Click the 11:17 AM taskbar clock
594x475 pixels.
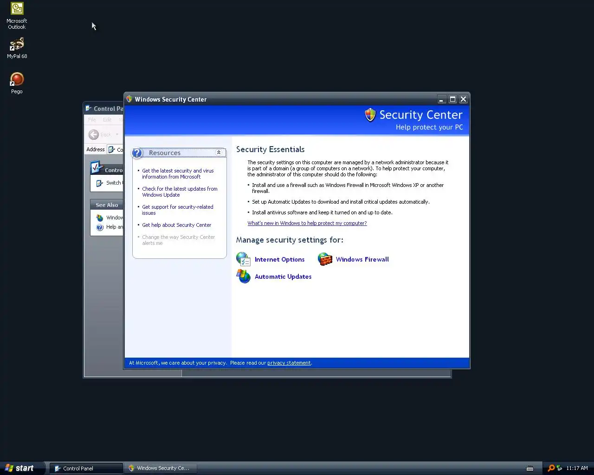coord(577,468)
